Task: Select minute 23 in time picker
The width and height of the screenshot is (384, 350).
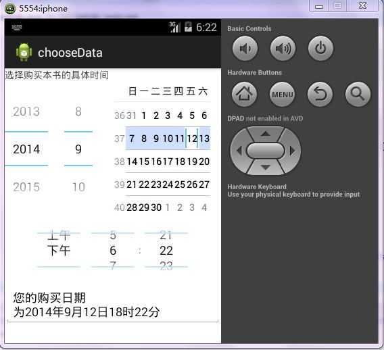Action: click(166, 266)
